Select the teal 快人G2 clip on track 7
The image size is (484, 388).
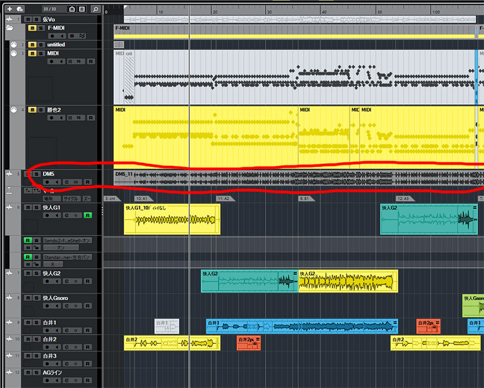click(x=249, y=281)
